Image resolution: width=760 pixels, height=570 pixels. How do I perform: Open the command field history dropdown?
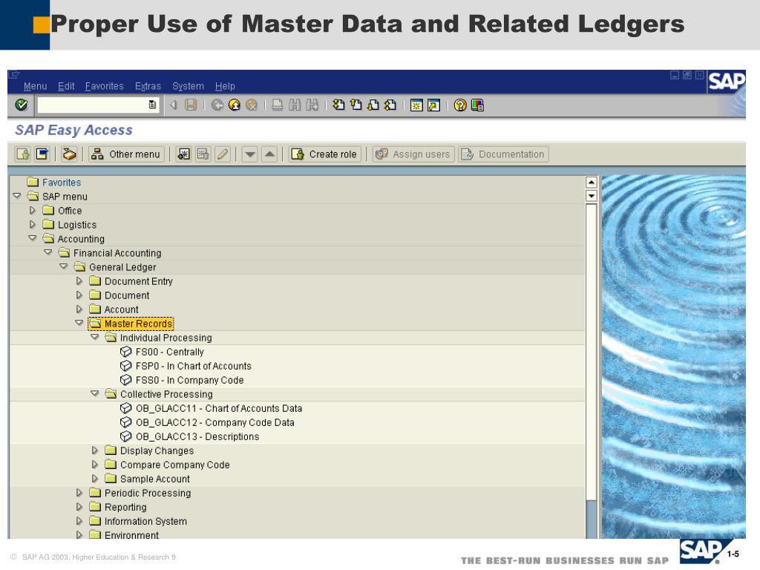[152, 105]
